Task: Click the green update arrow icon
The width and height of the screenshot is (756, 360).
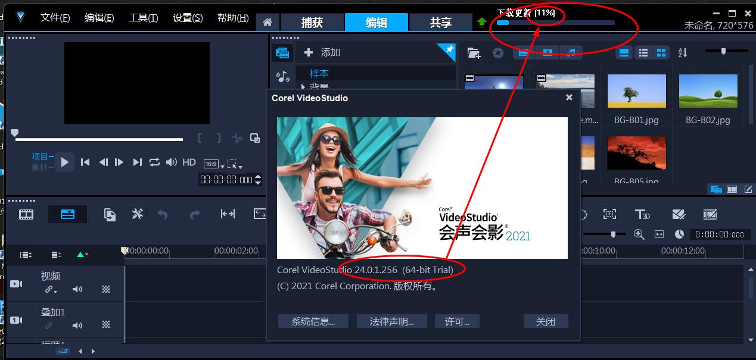Action: [x=482, y=23]
